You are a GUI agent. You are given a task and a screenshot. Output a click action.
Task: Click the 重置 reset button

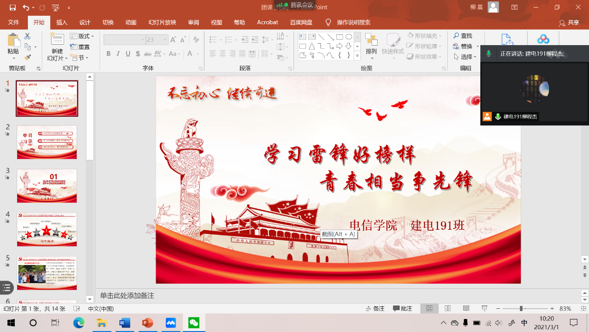click(80, 47)
